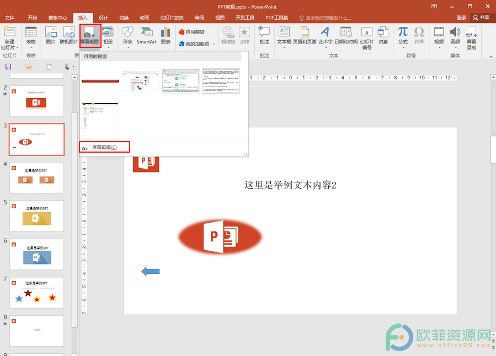The image size is (496, 356).
Task: Open the 幻灯片放映 Slide Show tab
Action: click(172, 18)
